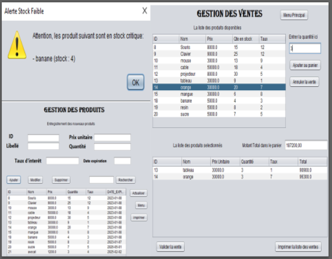
Task: Click the Prix Unitaire header in cart table
Action: click(x=225, y=162)
